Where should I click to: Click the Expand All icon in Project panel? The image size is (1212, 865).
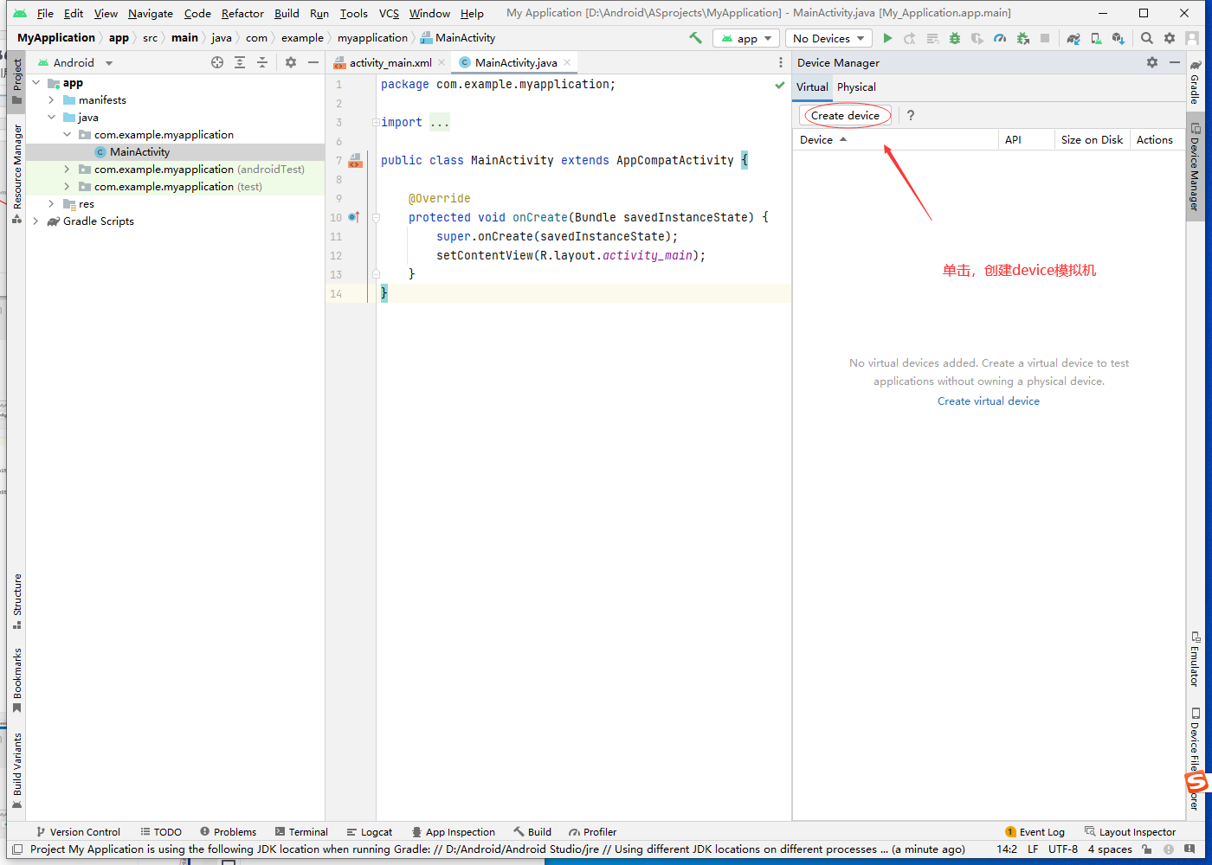pos(240,62)
